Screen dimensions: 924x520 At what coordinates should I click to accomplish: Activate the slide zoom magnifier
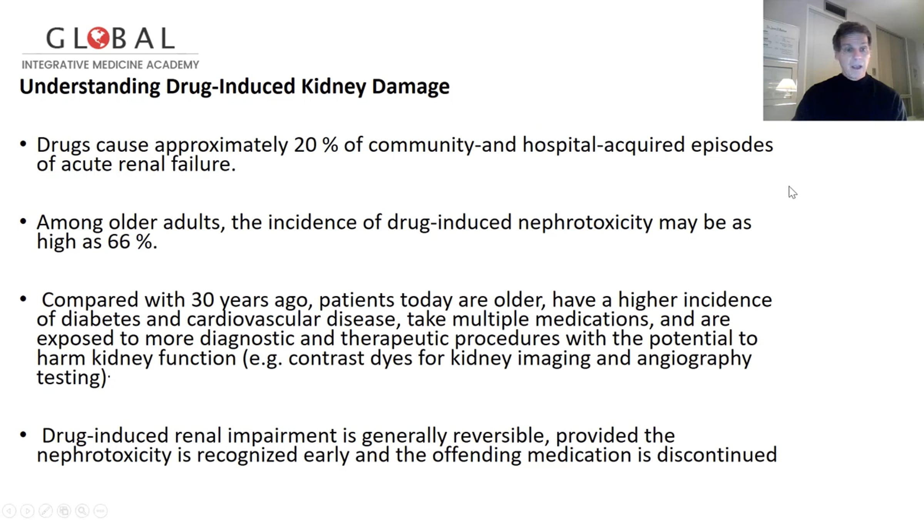click(x=82, y=511)
